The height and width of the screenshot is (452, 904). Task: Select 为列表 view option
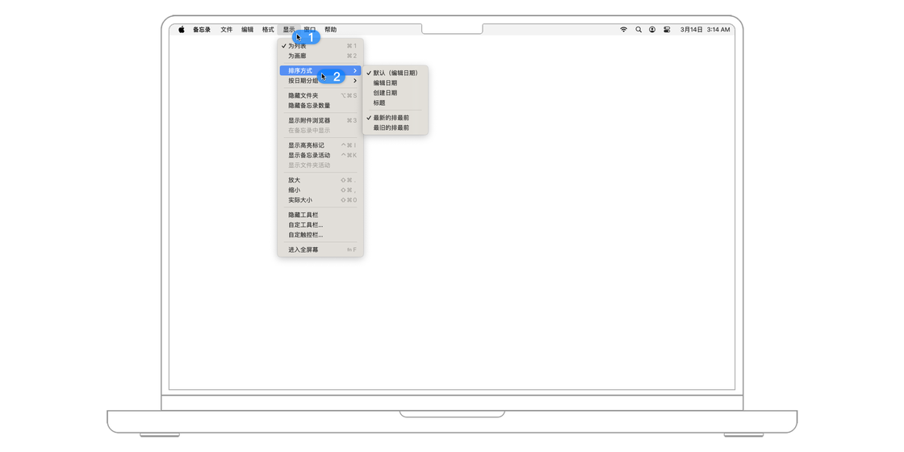[x=320, y=45]
